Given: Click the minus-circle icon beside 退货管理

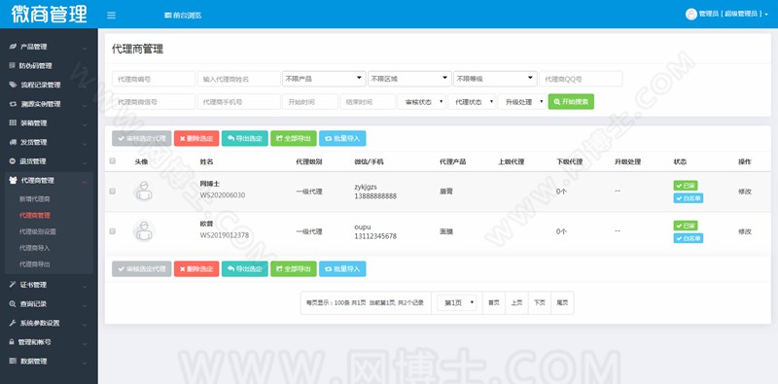Looking at the screenshot, I should (13, 161).
